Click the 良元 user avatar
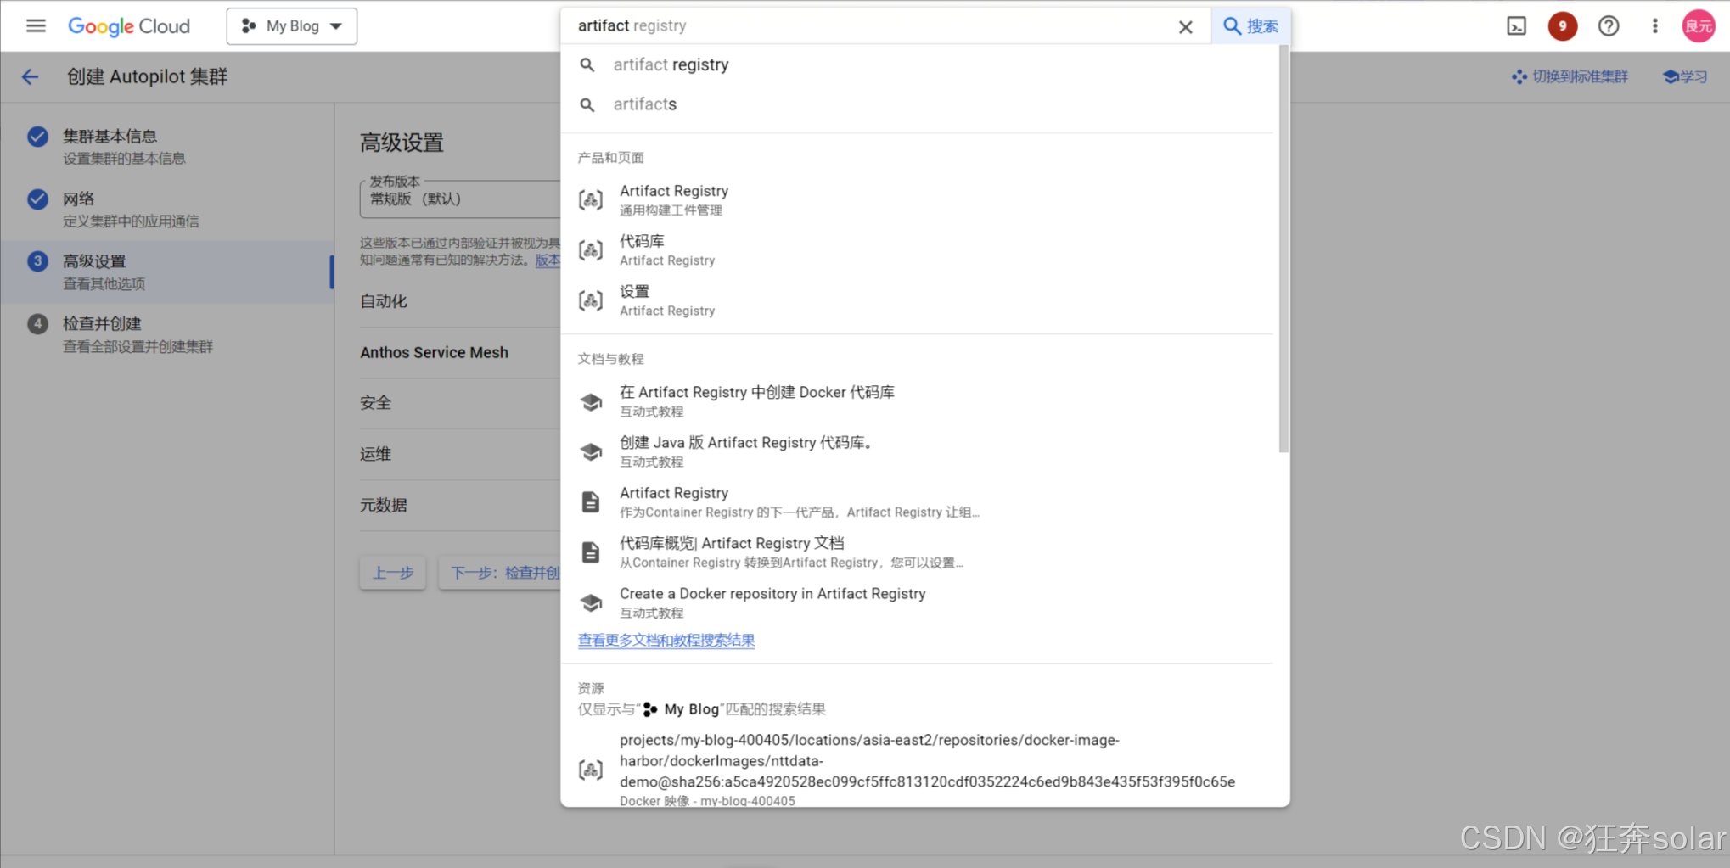 pos(1698,26)
